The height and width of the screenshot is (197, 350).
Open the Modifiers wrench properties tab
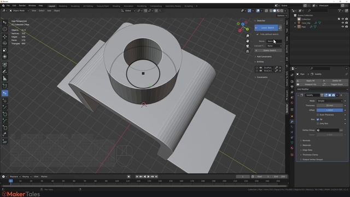click(292, 121)
